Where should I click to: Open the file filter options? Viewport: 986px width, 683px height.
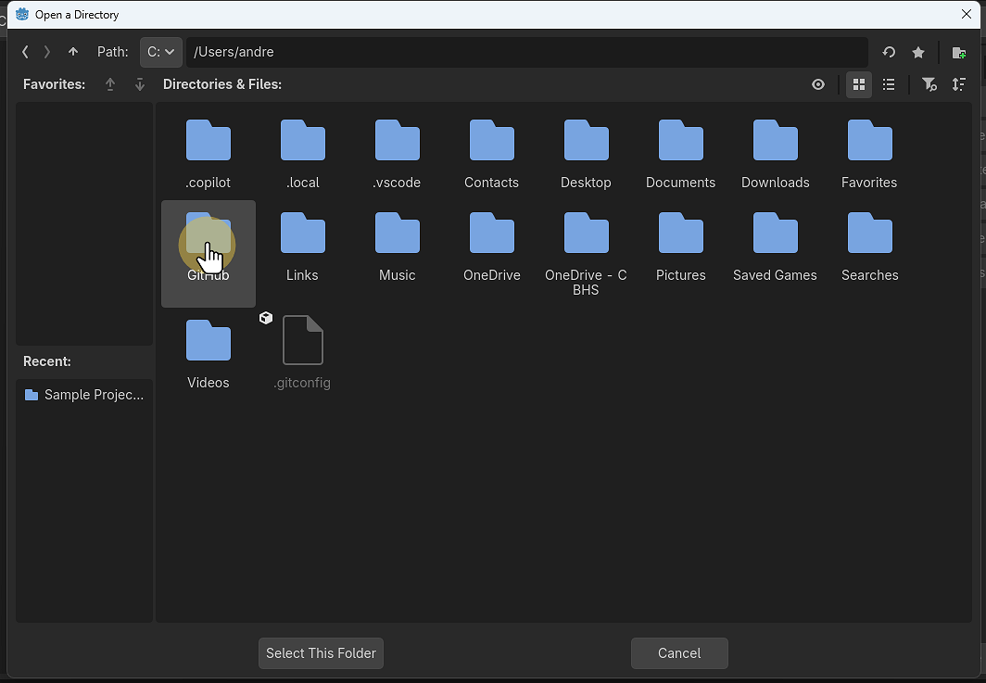click(x=929, y=84)
